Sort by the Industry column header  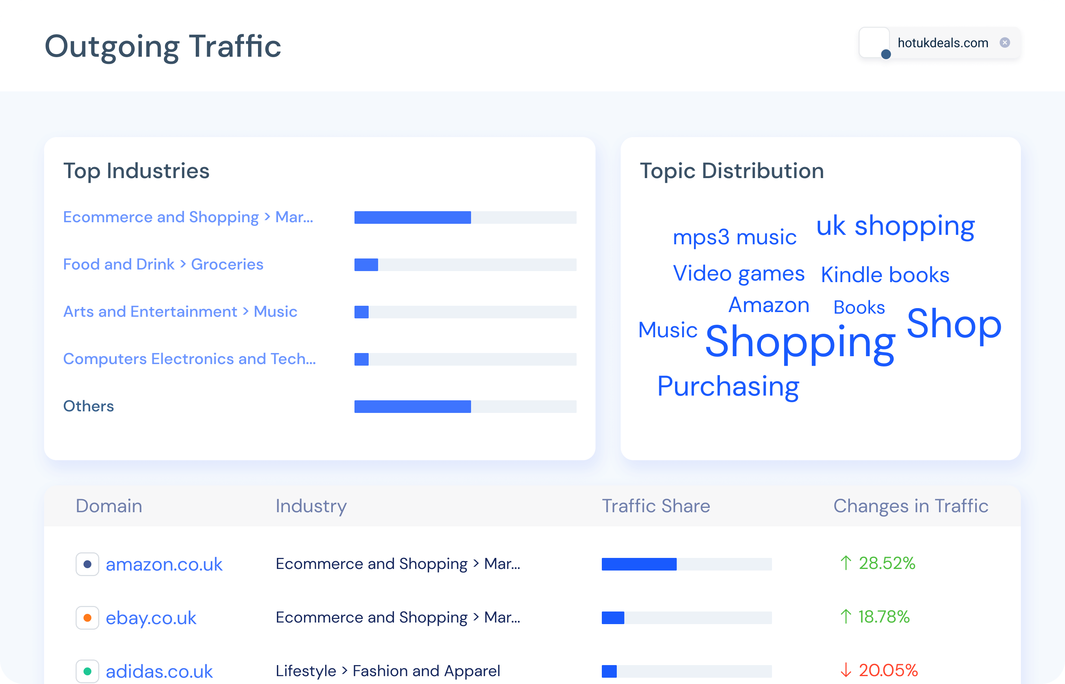click(311, 507)
